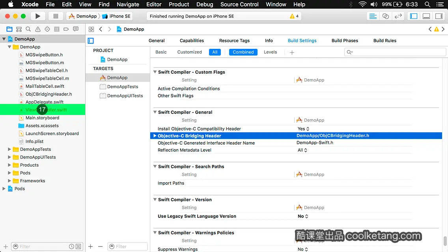Open the Info tab

pyautogui.click(x=269, y=41)
